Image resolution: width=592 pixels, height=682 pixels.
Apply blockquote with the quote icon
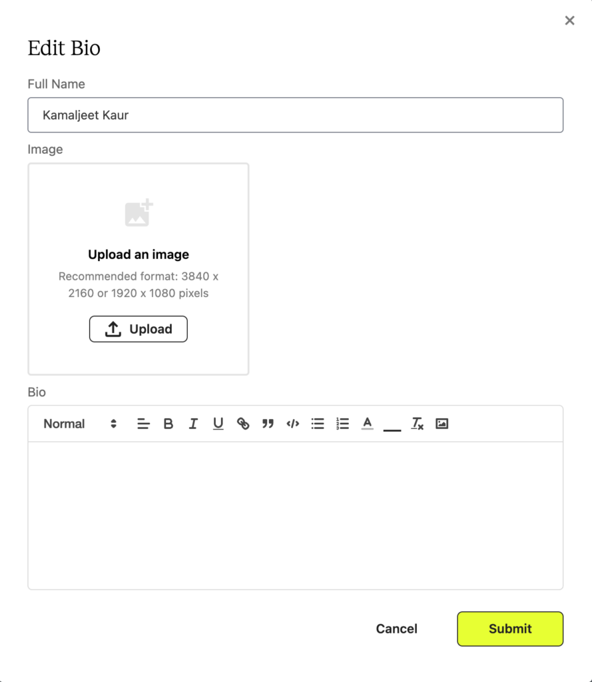coord(268,424)
